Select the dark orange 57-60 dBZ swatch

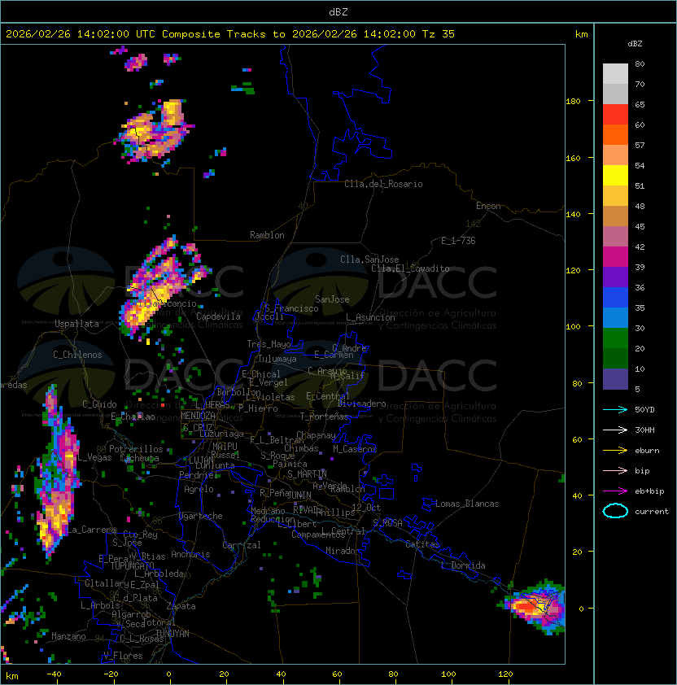(x=615, y=134)
